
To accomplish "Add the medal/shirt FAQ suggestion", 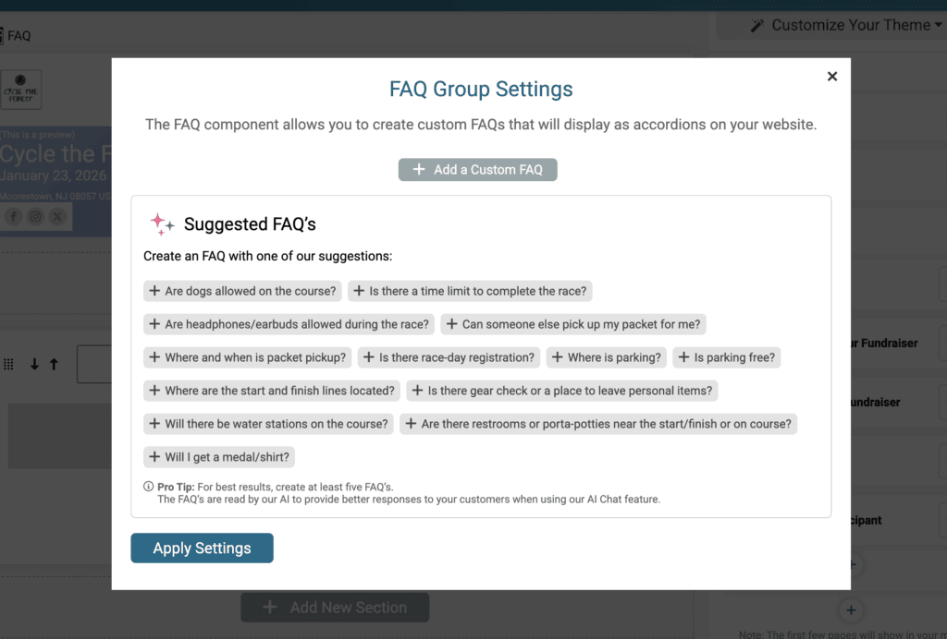I will pyautogui.click(x=220, y=457).
